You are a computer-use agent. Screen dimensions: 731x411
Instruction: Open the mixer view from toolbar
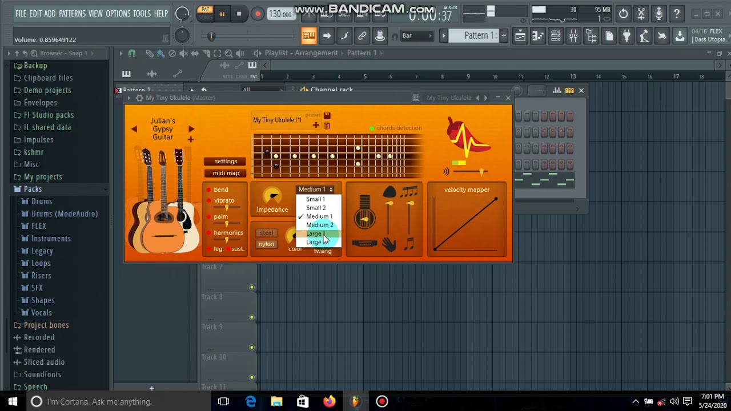click(x=573, y=37)
